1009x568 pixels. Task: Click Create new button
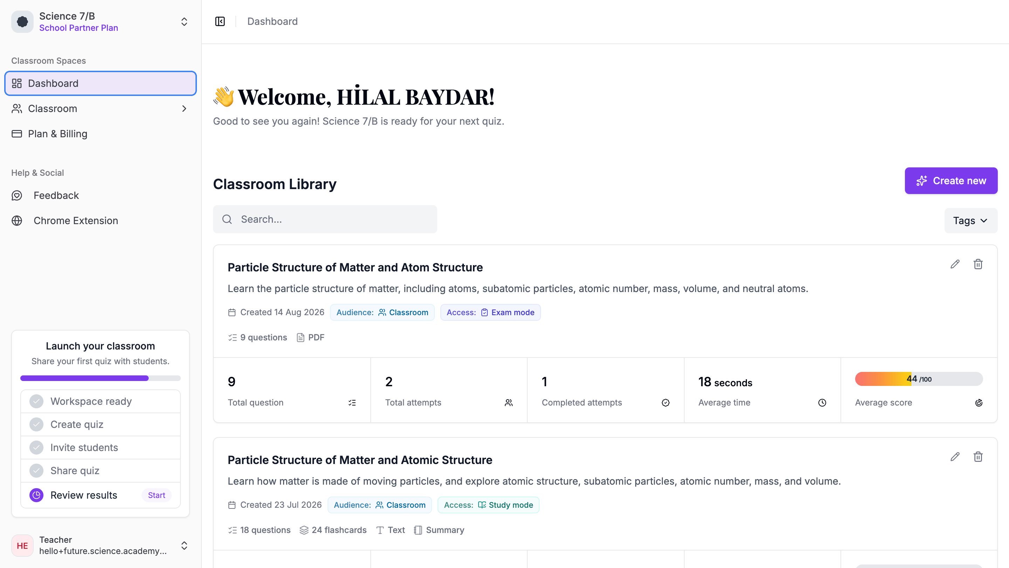pos(950,181)
